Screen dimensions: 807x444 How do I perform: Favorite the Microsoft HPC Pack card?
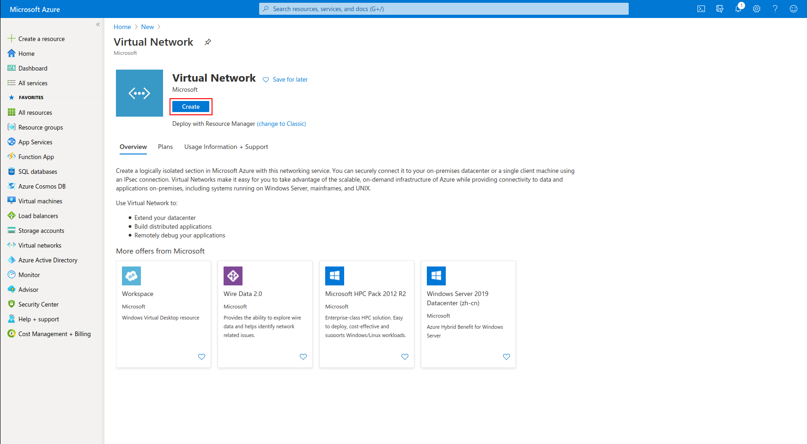pyautogui.click(x=405, y=357)
